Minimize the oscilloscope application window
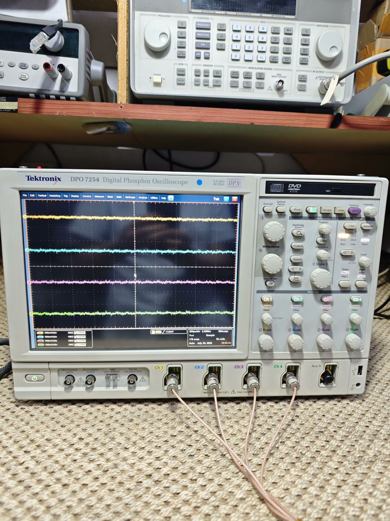Image resolution: width=390 pixels, height=521 pixels. pyautogui.click(x=226, y=199)
